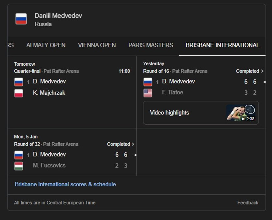Open the quarter-final match against K. Majchrzak

coord(72,87)
